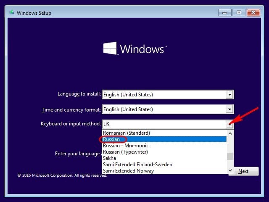This screenshot has width=269, height=202.
Task: Click the Language to install field
Action: tap(168, 94)
